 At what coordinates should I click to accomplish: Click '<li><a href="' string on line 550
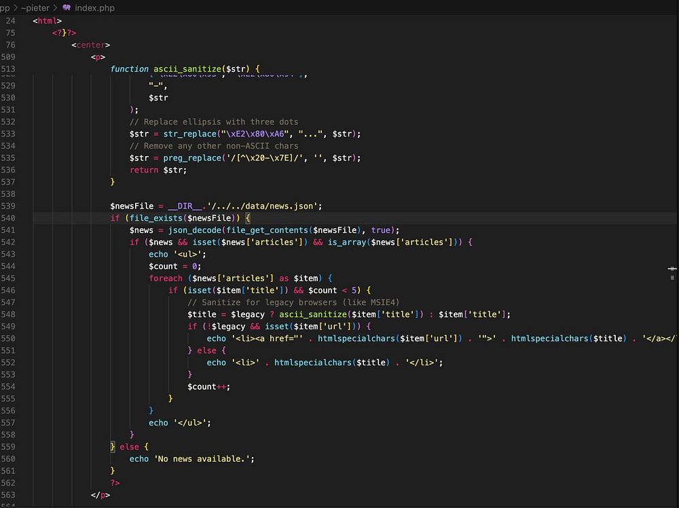pos(267,339)
